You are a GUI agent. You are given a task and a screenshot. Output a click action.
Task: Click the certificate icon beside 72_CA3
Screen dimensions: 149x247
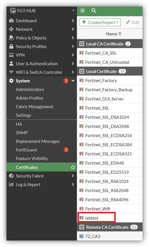[x=81, y=236]
